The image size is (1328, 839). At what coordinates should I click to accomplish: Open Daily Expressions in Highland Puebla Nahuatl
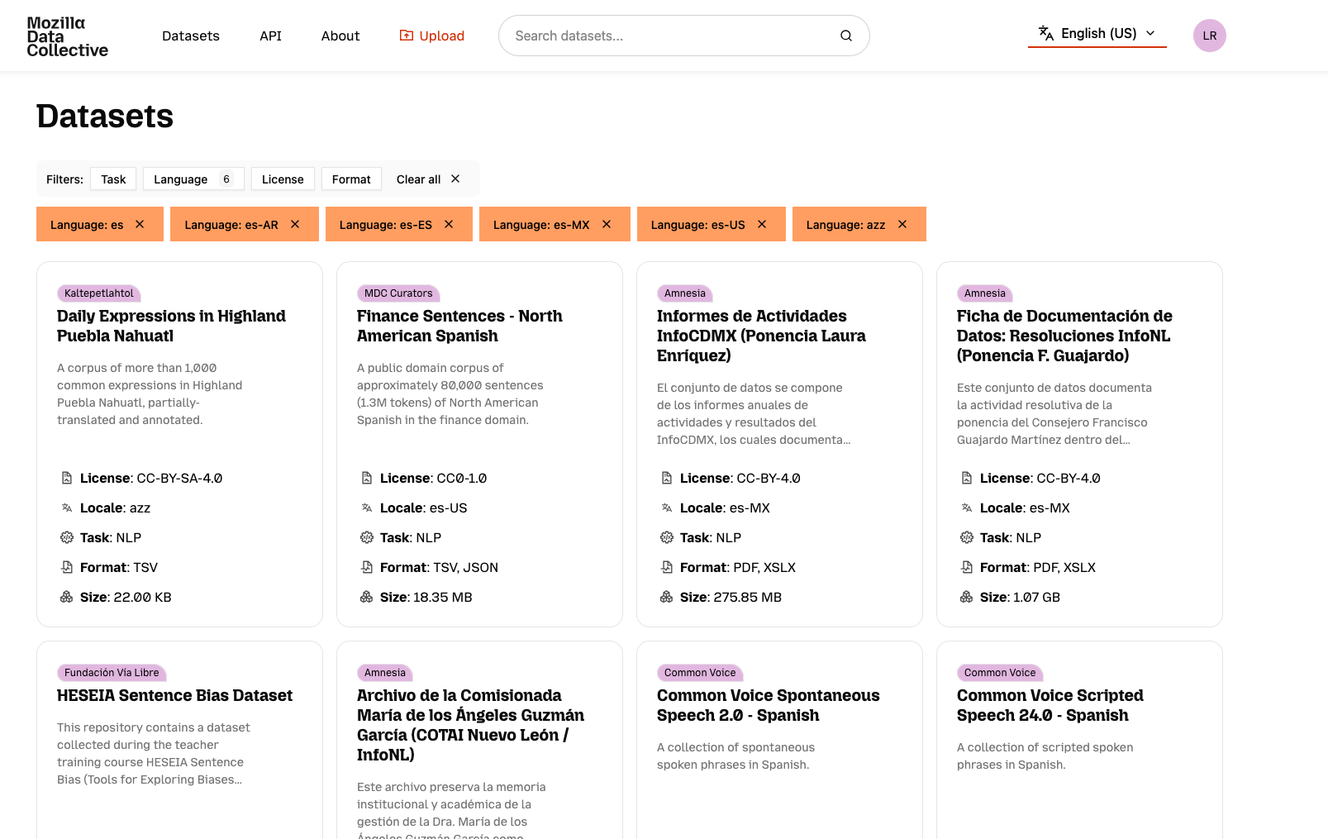click(x=171, y=326)
